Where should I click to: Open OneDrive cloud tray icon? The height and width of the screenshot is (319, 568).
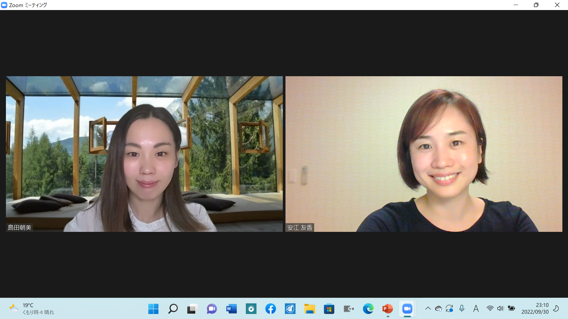(438, 309)
